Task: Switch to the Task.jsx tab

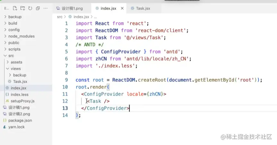Action: (143, 8)
